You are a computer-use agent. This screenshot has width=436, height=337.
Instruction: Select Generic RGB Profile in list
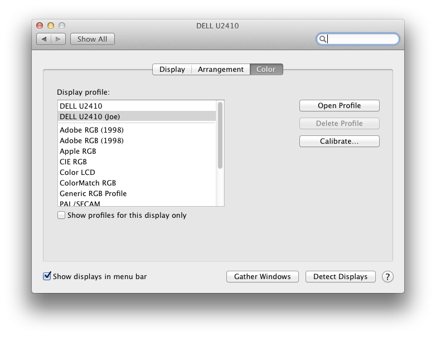(137, 193)
